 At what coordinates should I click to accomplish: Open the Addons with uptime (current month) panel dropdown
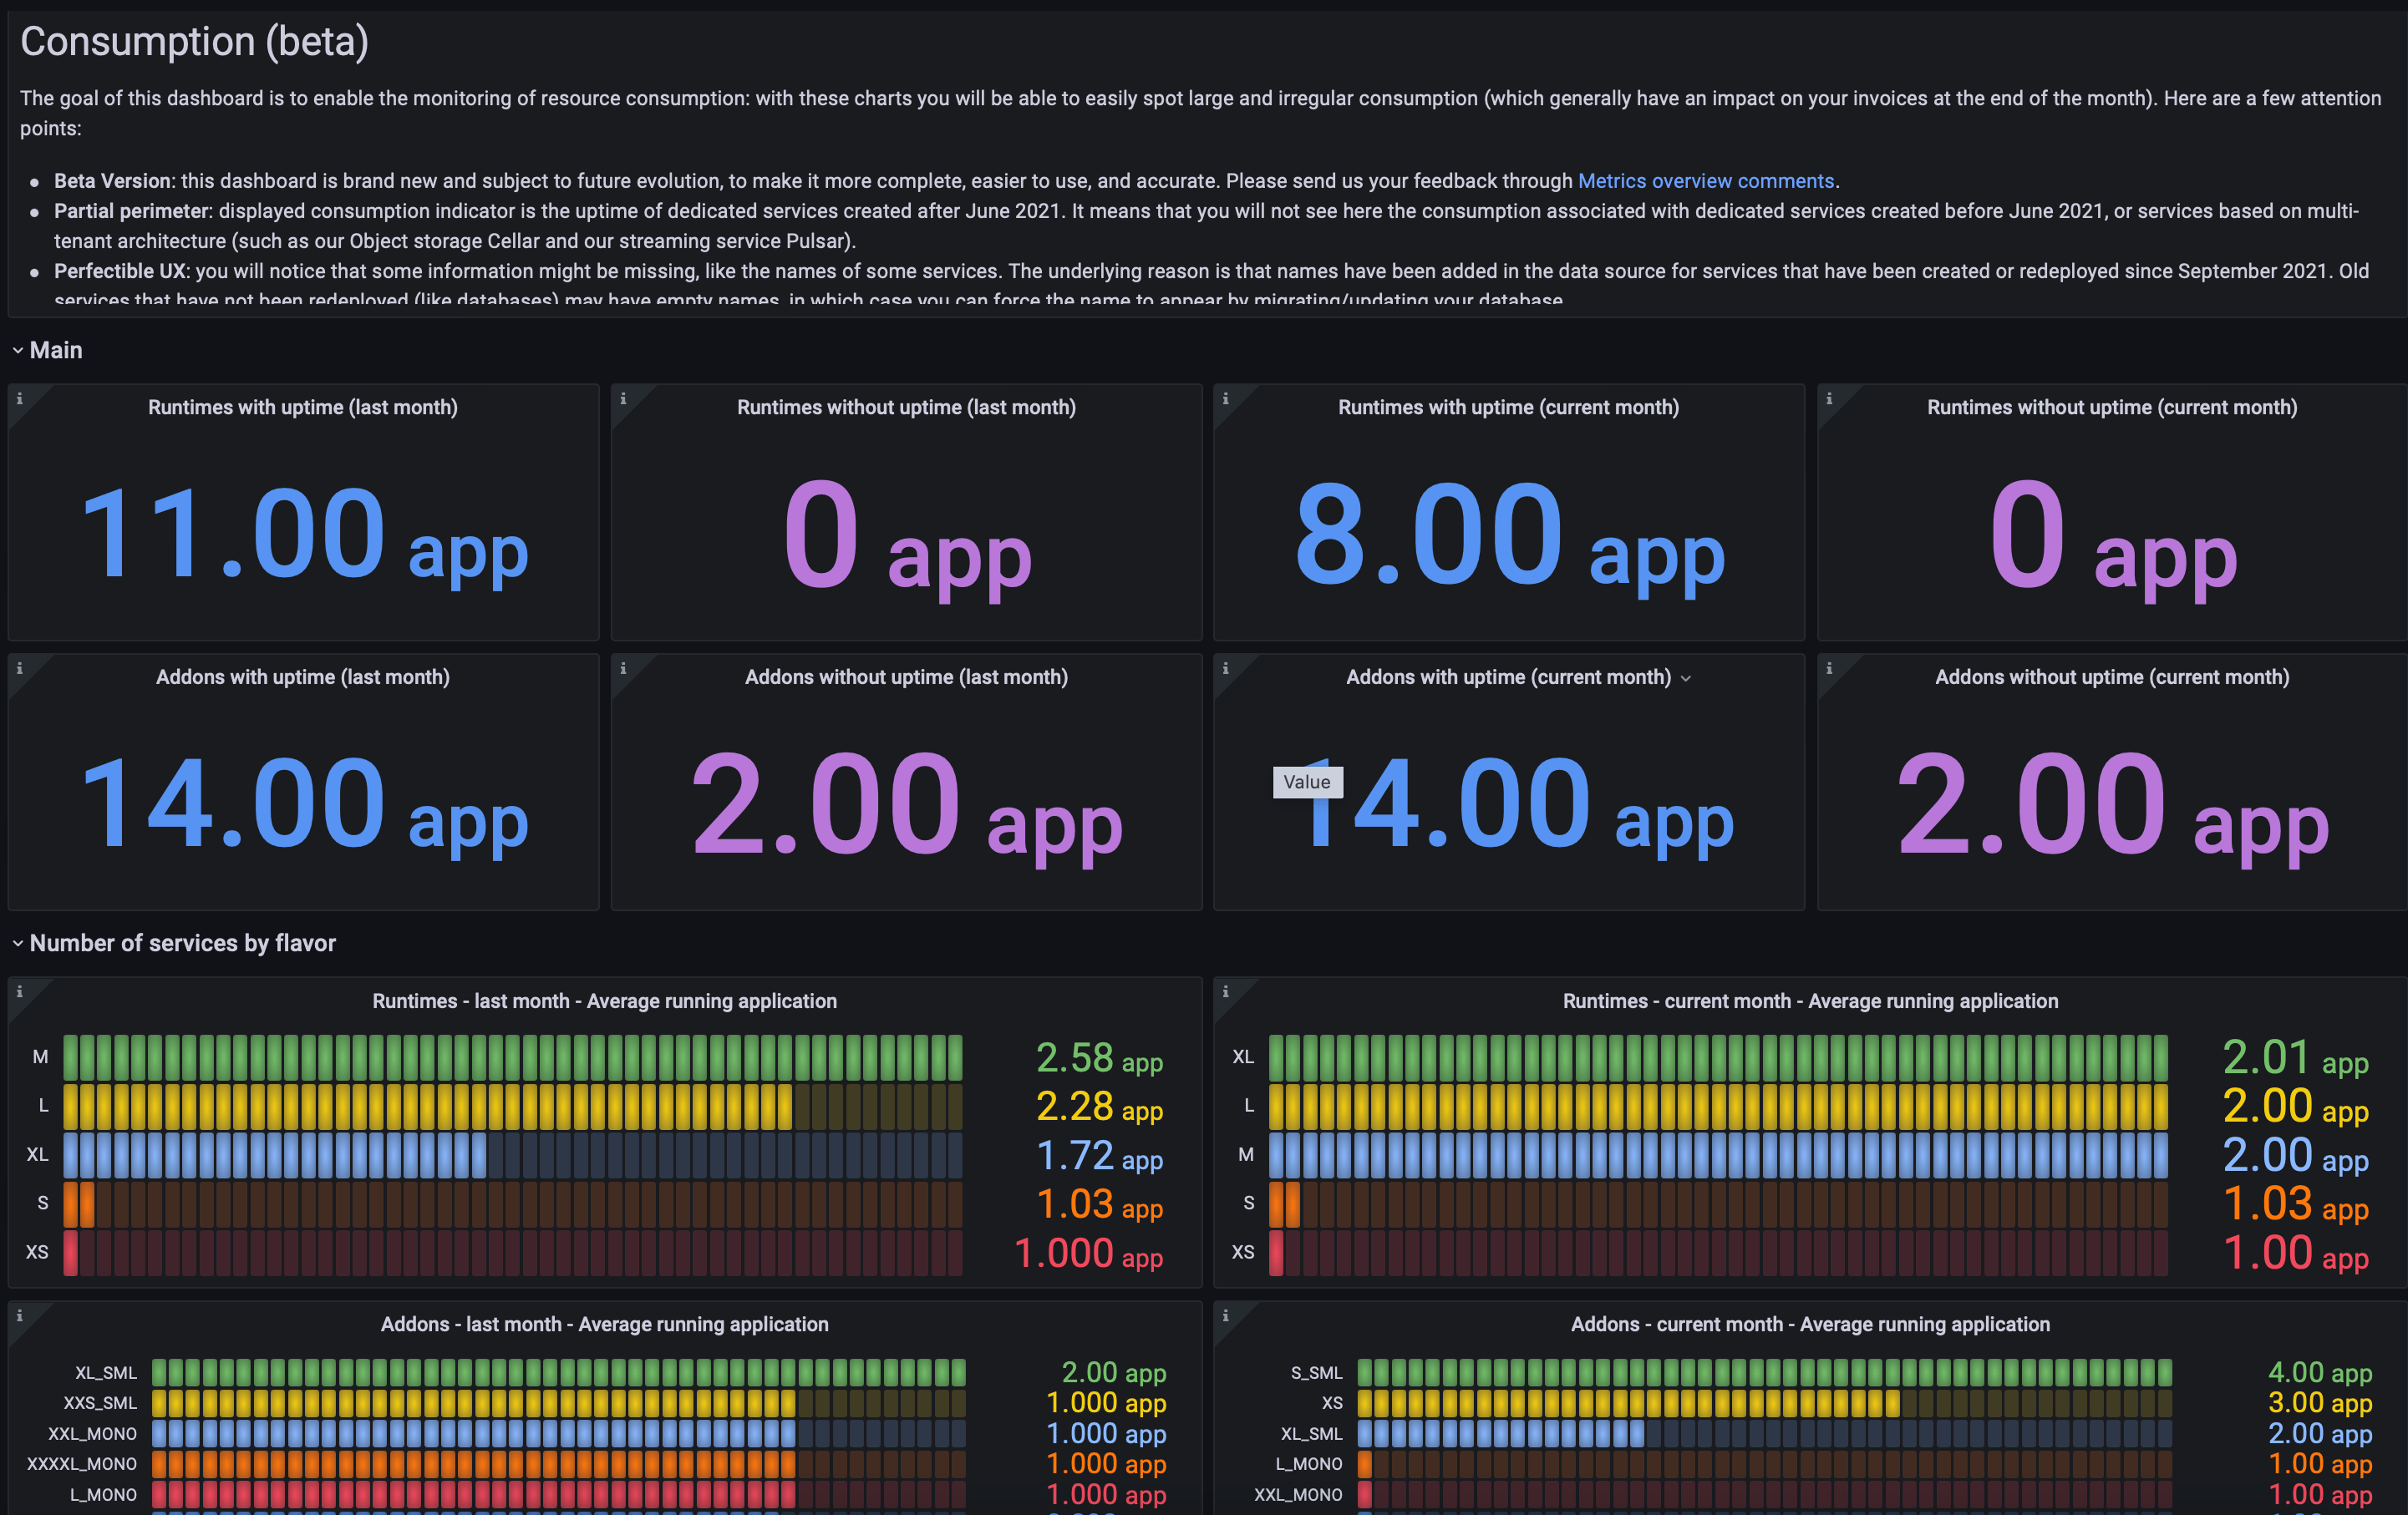(x=1686, y=677)
